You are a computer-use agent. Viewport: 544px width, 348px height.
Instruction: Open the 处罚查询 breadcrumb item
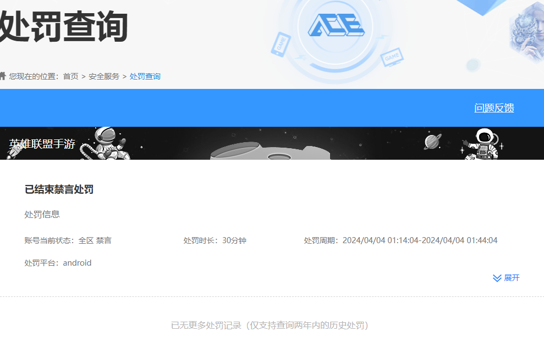coord(144,76)
